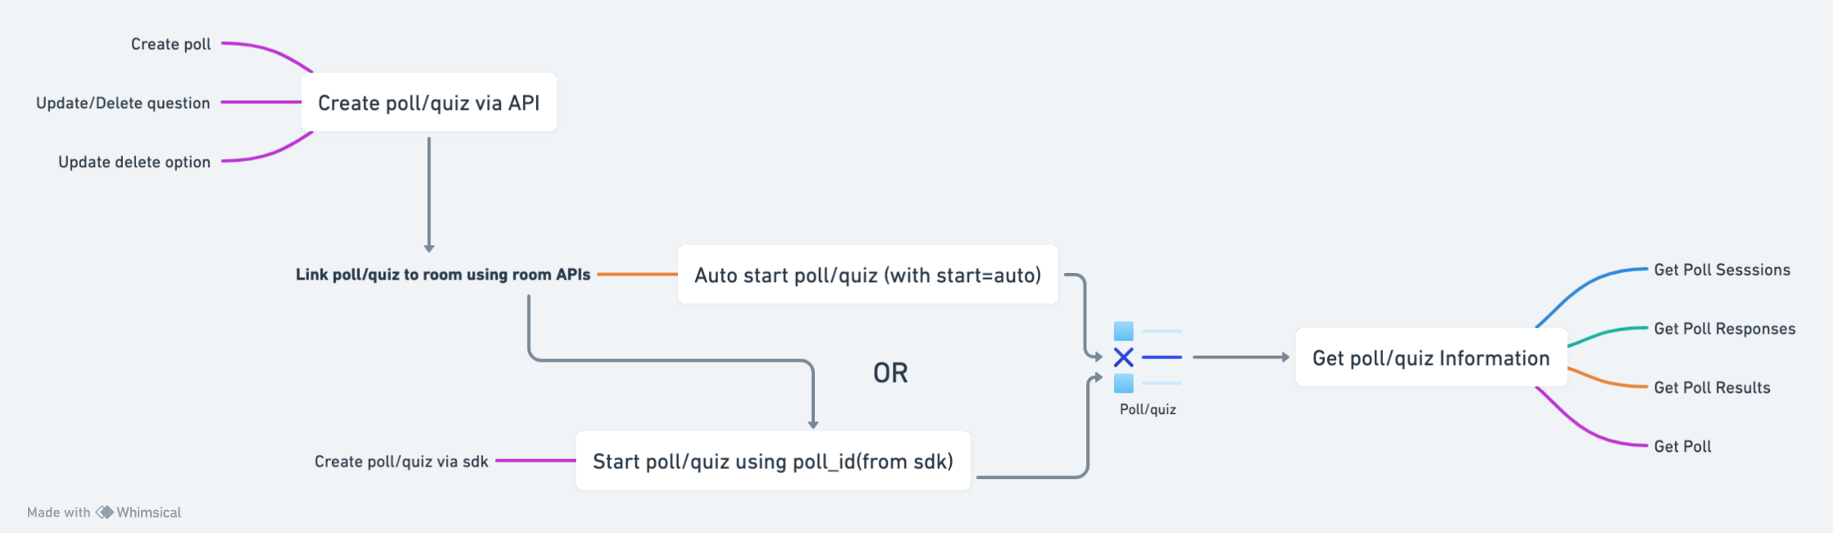Click the Update delete option branch
This screenshot has width=1833, height=533.
tap(134, 162)
